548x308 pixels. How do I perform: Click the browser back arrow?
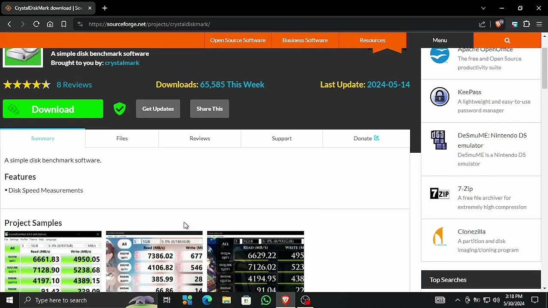click(x=9, y=24)
